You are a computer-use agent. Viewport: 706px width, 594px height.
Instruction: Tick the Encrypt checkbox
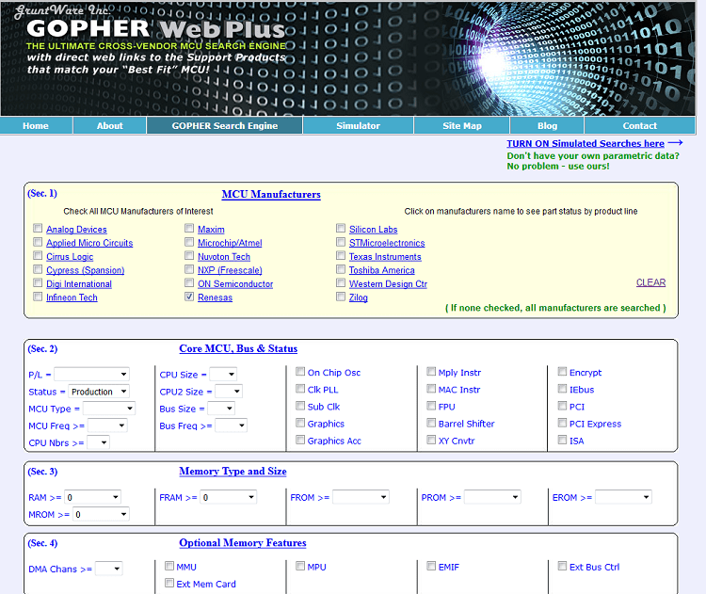[x=562, y=372]
